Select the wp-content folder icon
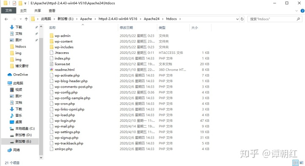Image resolution: width=305 pixels, height=166 pixels. pos(52,41)
